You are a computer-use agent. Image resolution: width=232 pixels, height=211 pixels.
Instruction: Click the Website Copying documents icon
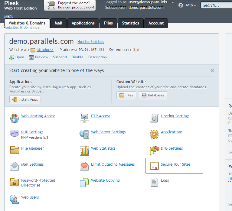pos(84,183)
